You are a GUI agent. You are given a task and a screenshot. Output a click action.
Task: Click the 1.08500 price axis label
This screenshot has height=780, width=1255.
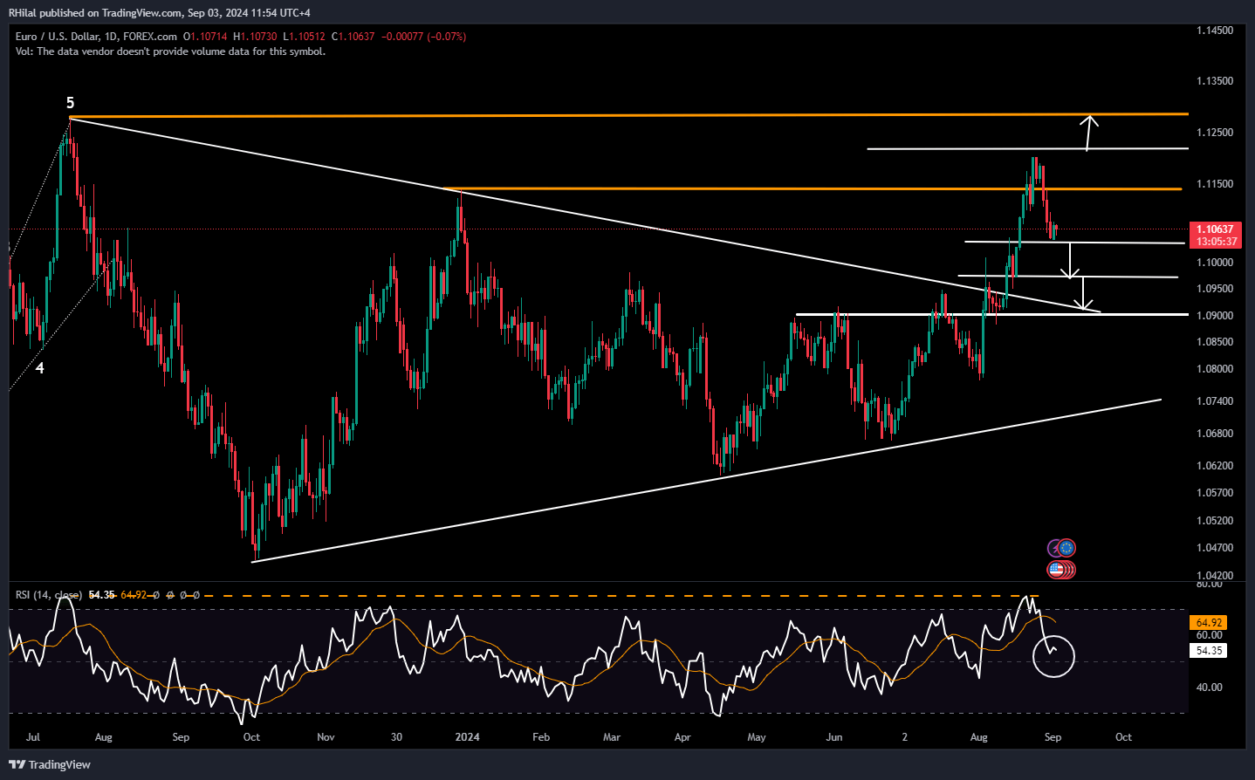tap(1215, 342)
